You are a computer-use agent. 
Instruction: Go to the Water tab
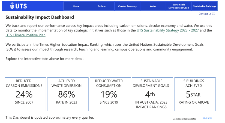tap(153, 6)
